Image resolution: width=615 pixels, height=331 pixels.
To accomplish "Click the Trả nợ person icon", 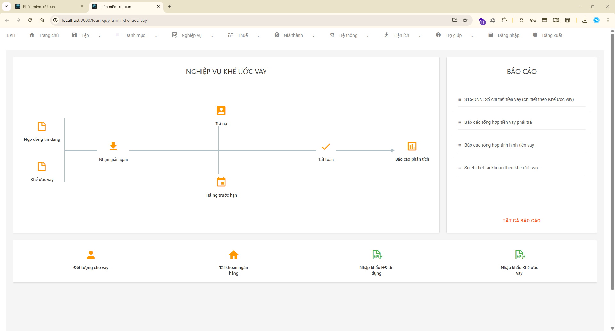I will pyautogui.click(x=221, y=111).
